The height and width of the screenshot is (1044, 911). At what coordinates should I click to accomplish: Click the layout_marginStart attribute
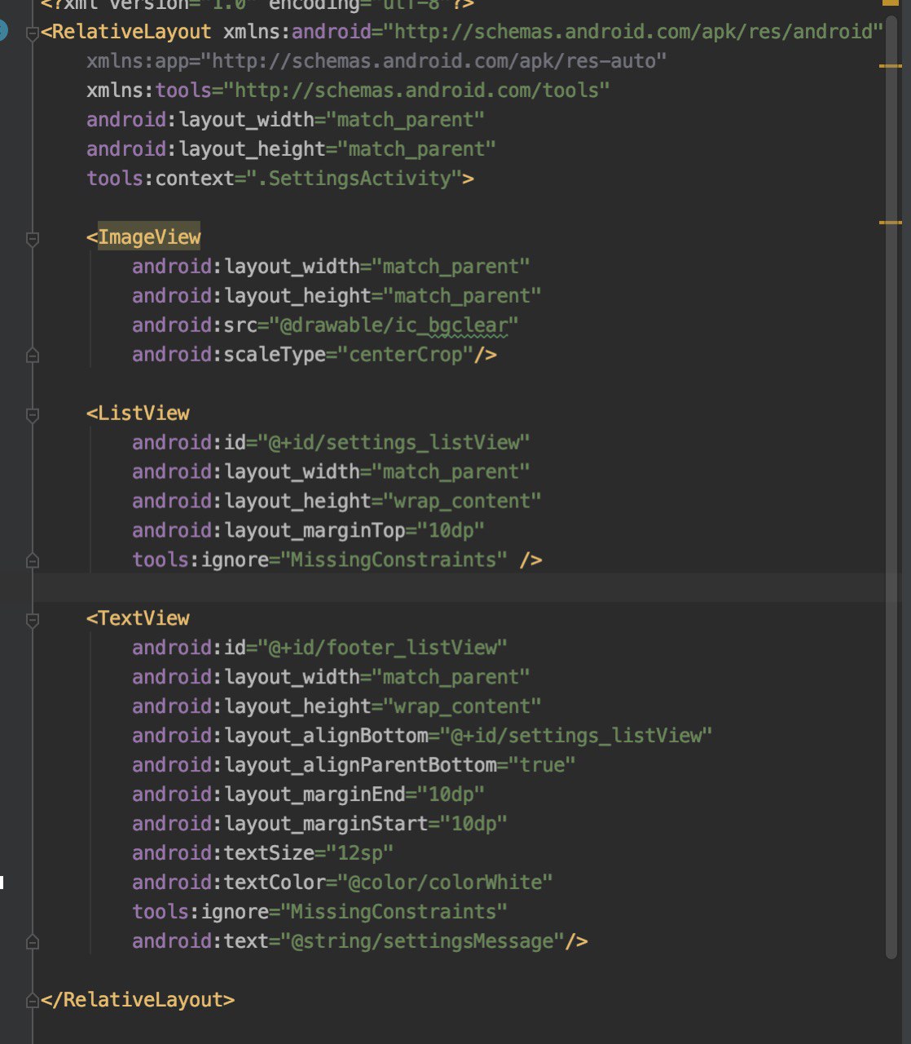tap(280, 824)
